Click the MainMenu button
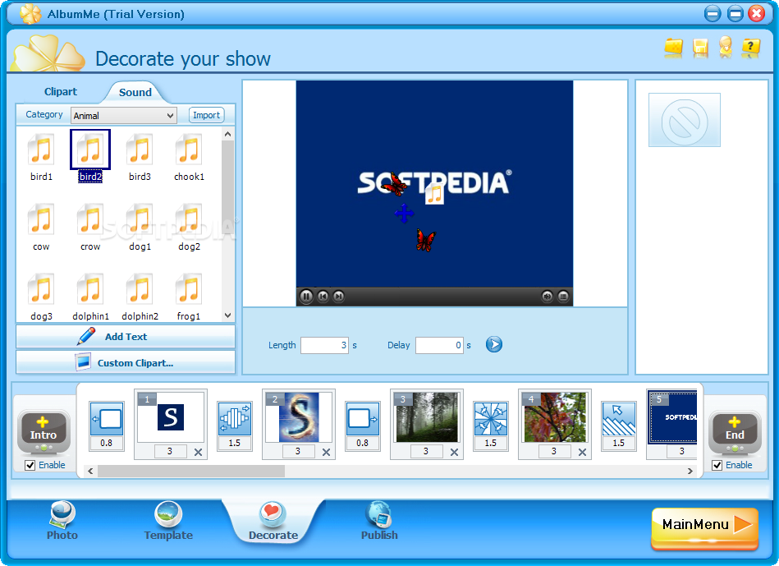This screenshot has width=779, height=566. click(x=705, y=529)
